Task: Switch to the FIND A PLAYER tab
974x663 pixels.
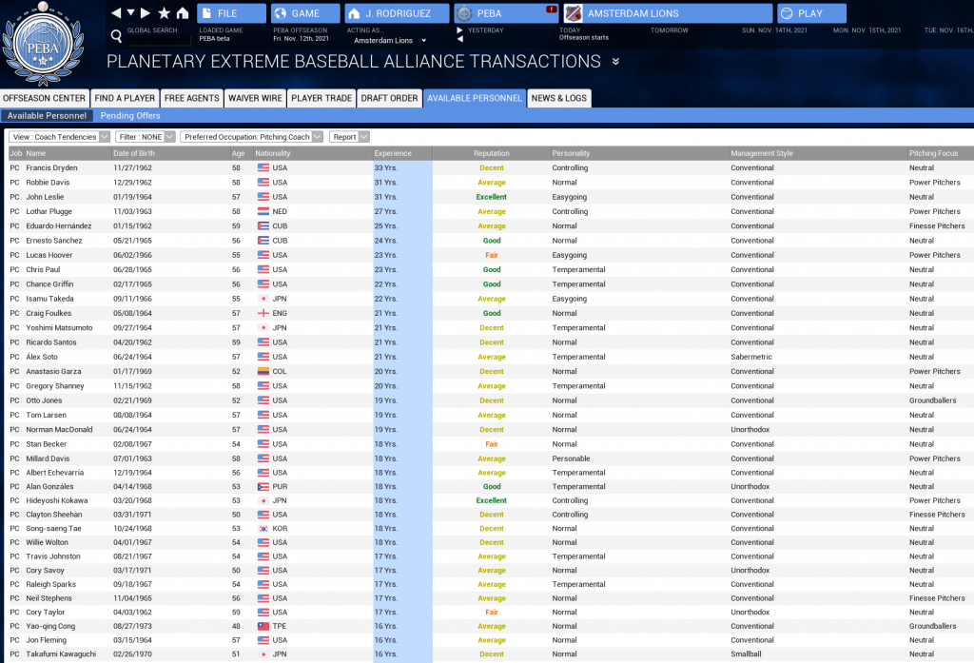Action: 125,98
